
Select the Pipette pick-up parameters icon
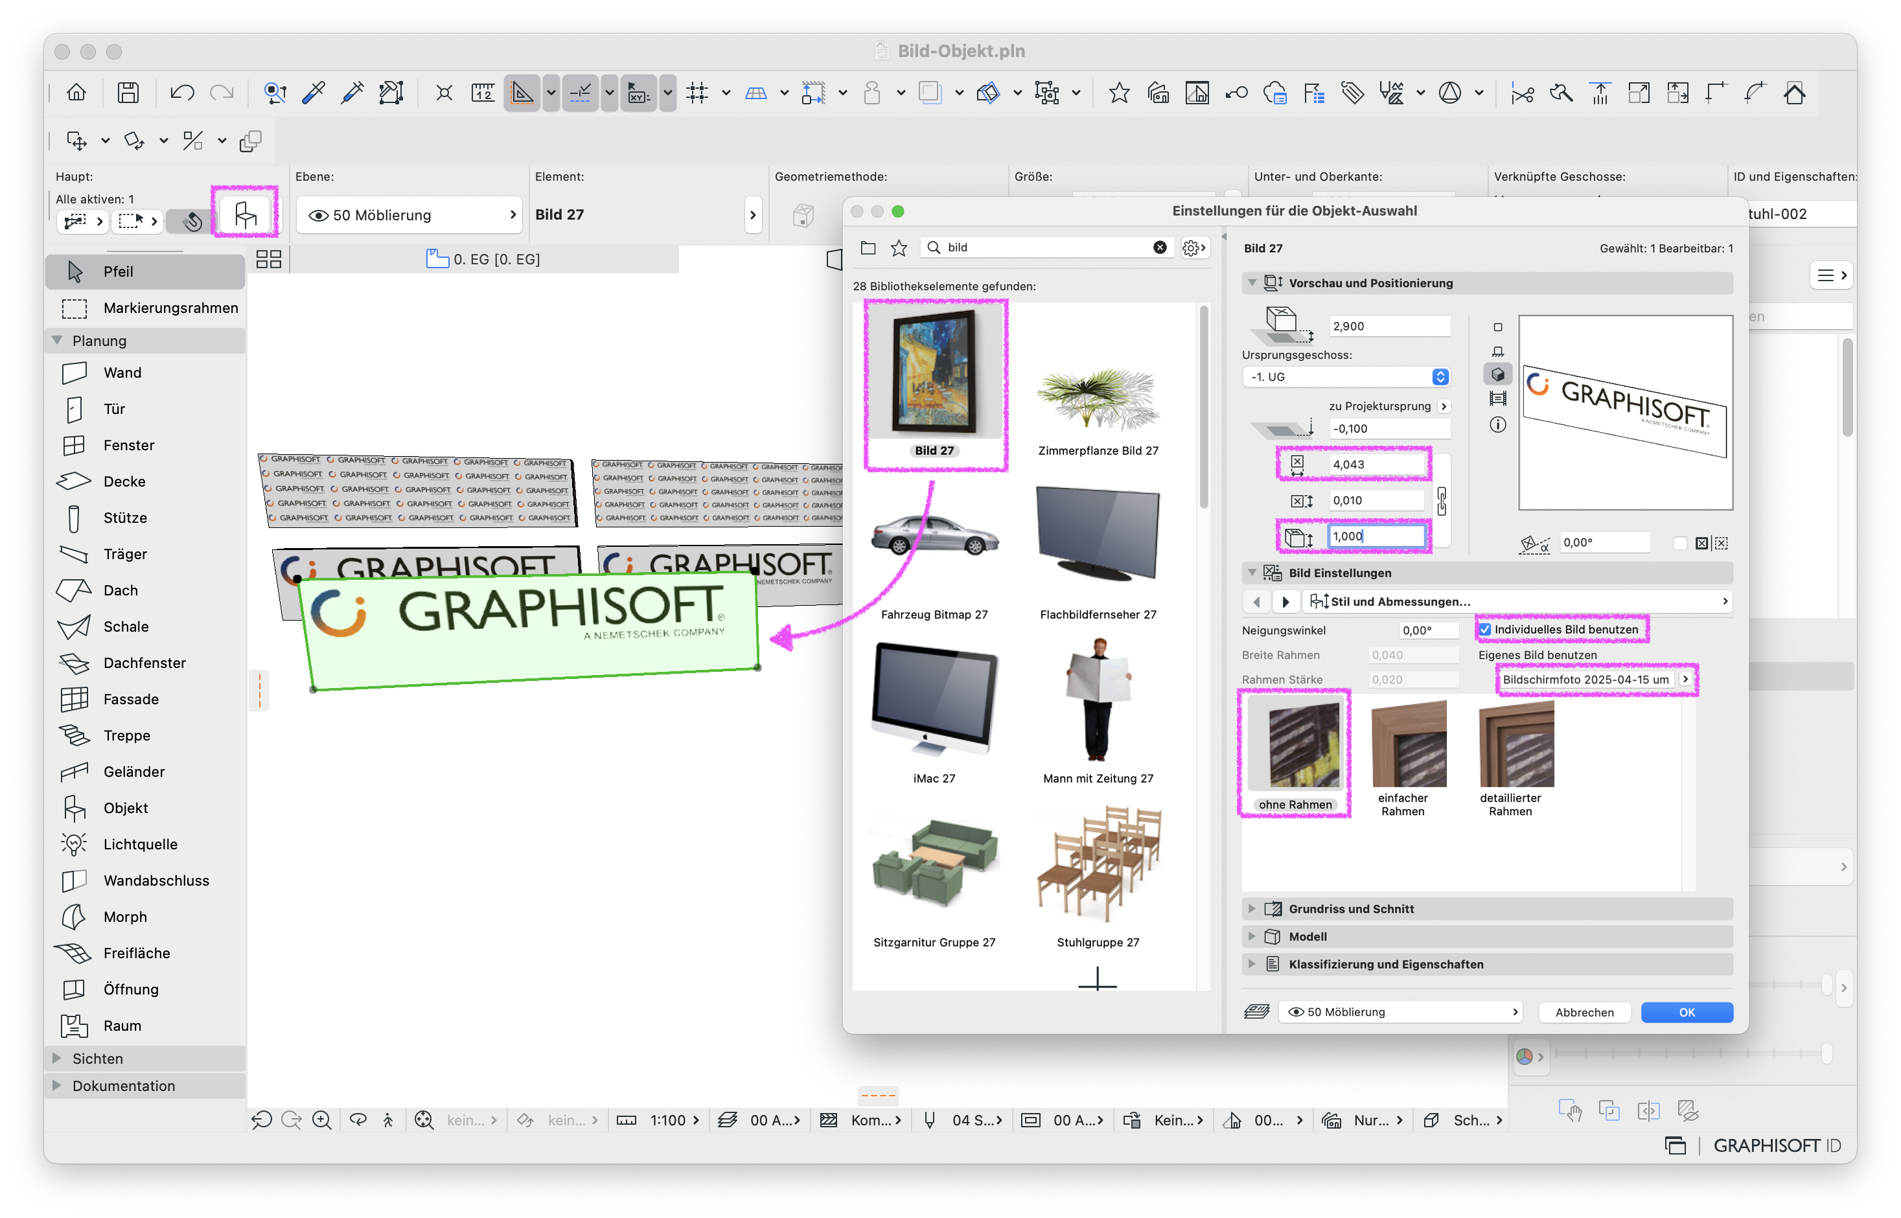pos(314,93)
